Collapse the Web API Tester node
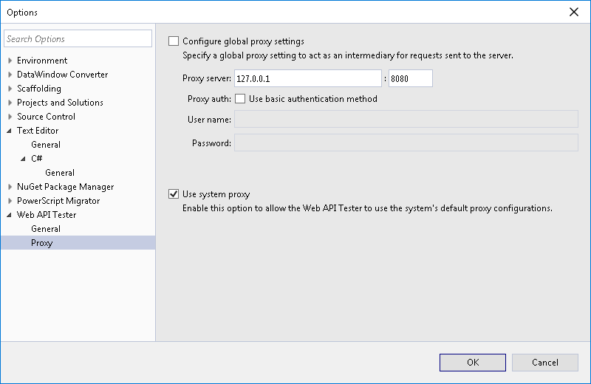The height and width of the screenshot is (384, 591). pyautogui.click(x=10, y=215)
